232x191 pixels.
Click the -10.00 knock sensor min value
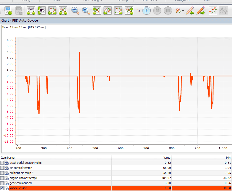coord(226,188)
